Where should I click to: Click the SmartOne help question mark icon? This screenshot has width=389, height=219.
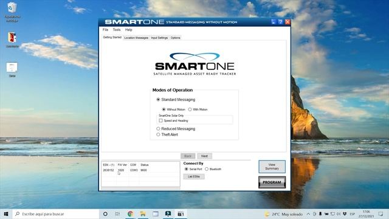[280, 22]
